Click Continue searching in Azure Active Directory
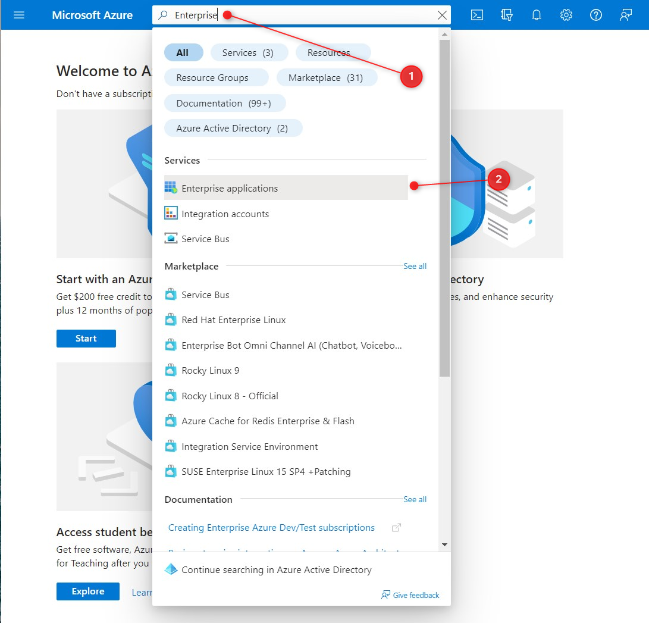 coord(276,569)
